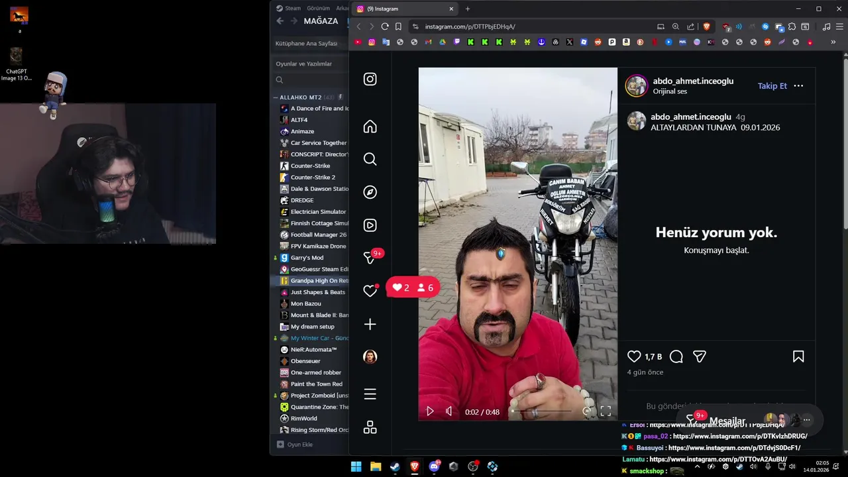
Task: Click Oyun Ekle to add a game
Action: [295, 445]
